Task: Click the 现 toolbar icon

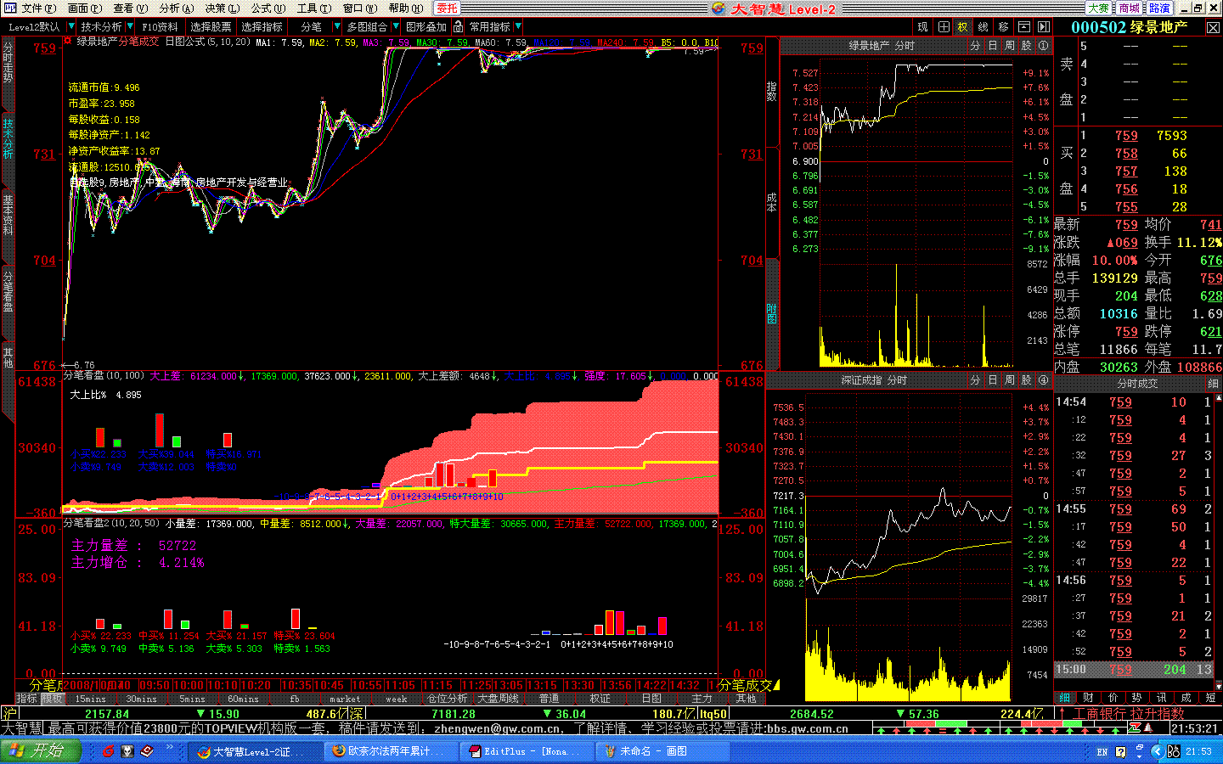Action: [x=922, y=27]
